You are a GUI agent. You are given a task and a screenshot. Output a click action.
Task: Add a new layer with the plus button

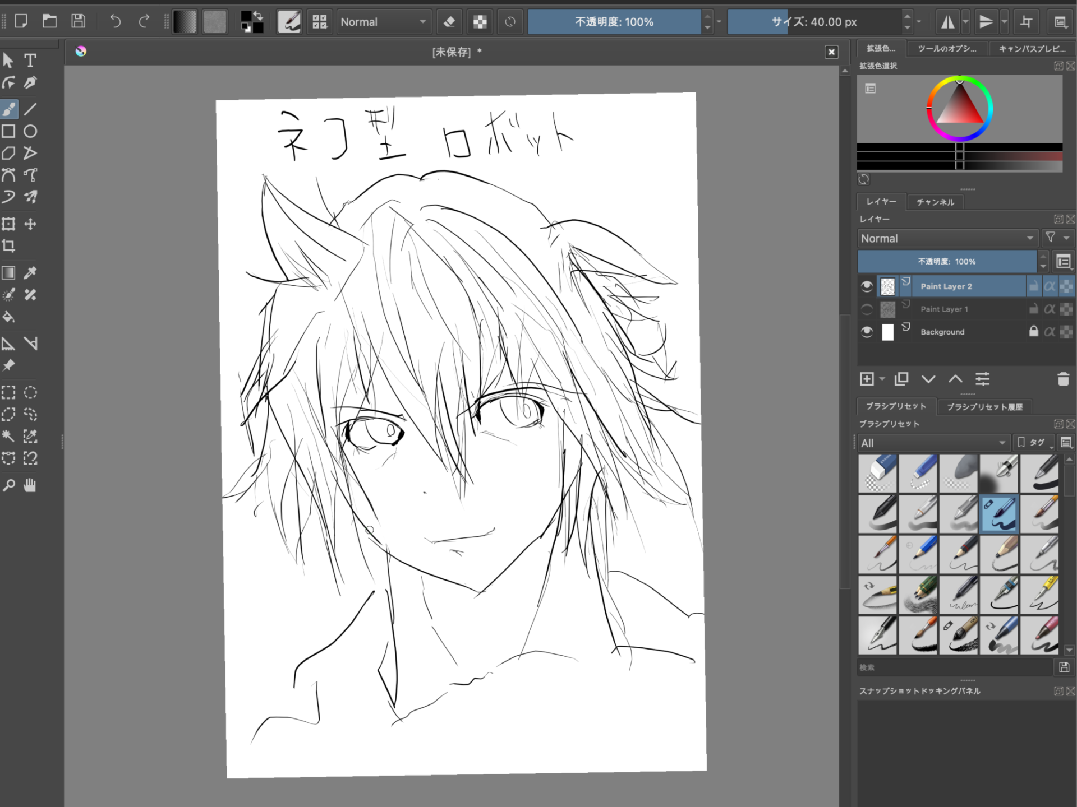tap(867, 379)
